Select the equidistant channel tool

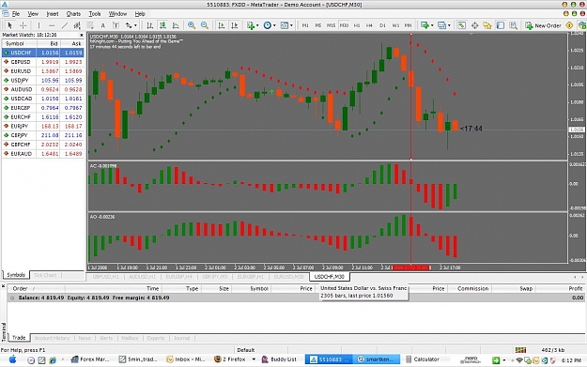[x=77, y=25]
